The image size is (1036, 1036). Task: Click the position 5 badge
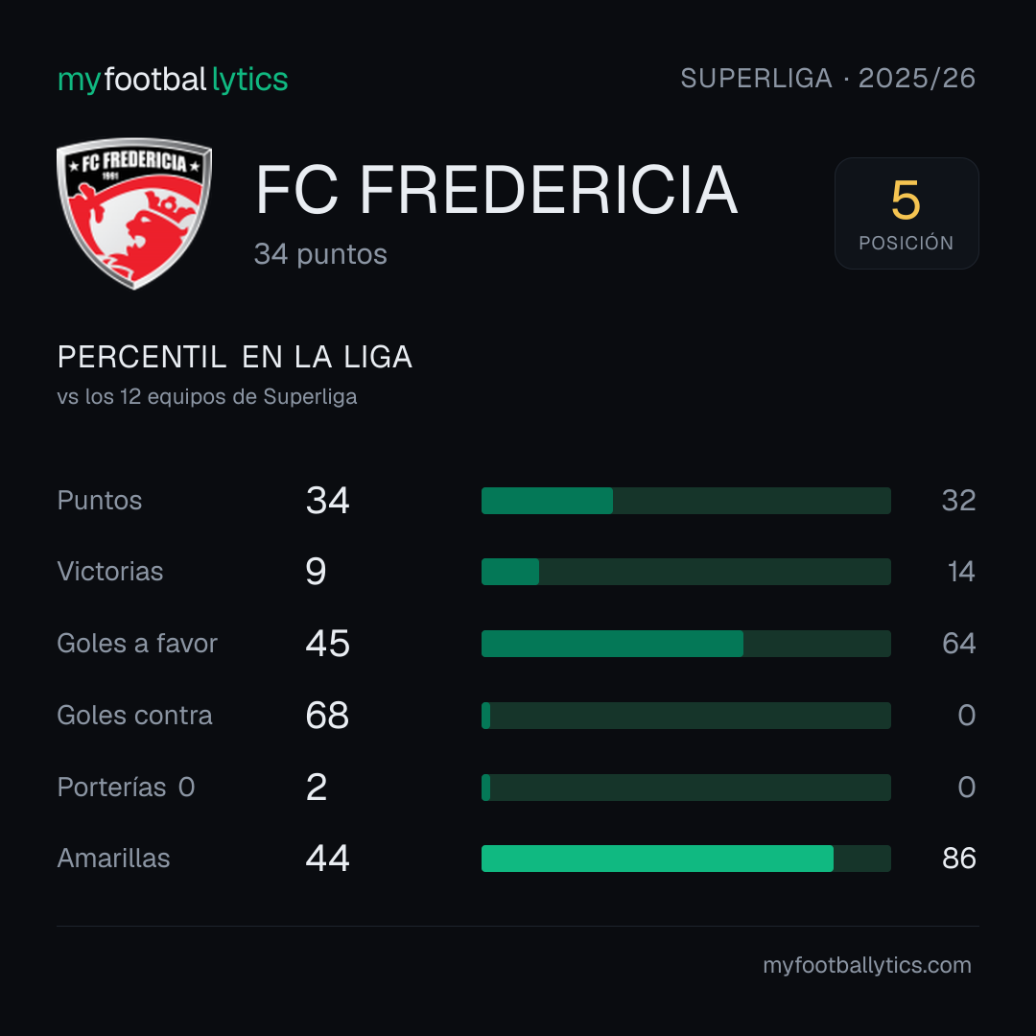(x=906, y=213)
